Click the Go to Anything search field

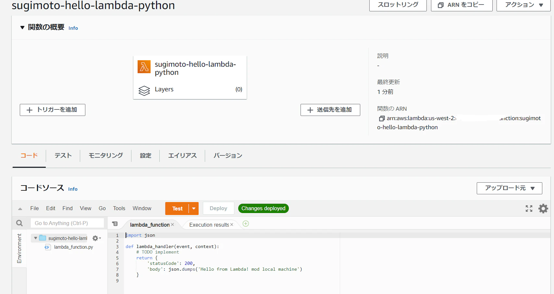[67, 223]
